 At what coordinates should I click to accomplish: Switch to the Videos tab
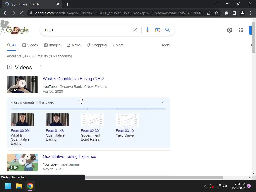pos(30,45)
